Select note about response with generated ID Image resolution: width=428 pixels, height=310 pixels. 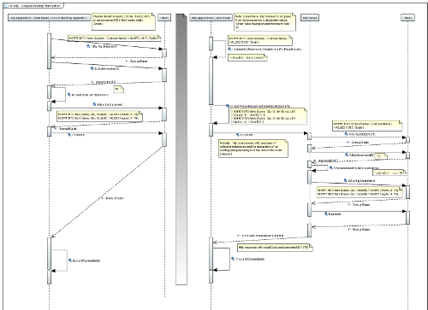[275, 248]
